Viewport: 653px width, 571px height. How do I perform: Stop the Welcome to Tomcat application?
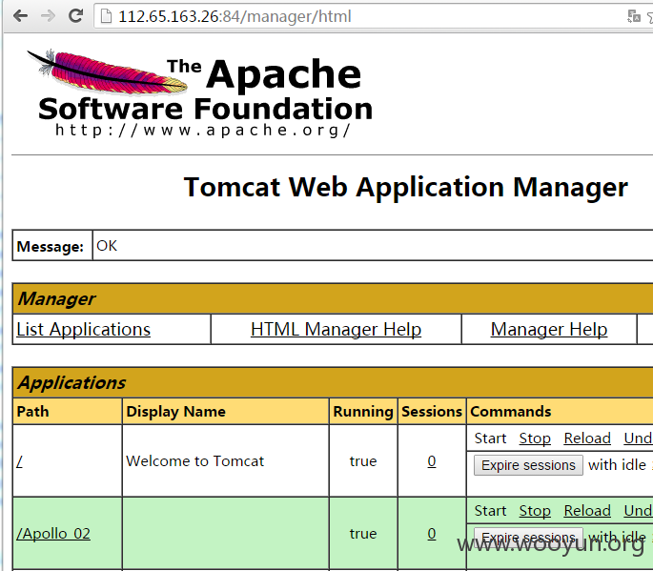(535, 438)
